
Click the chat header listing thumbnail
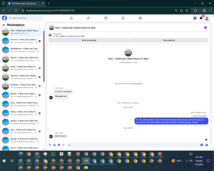pyautogui.click(x=51, y=28)
